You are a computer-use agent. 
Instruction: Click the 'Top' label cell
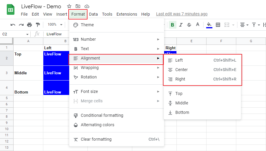tap(28, 58)
